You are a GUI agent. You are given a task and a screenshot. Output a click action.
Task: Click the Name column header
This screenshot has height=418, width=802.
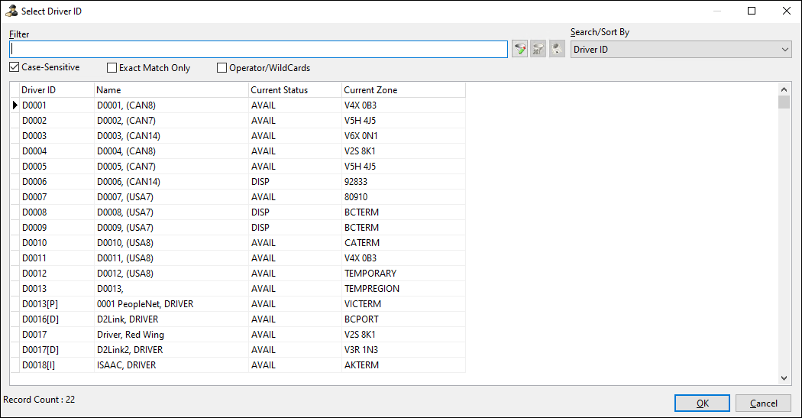[x=171, y=90]
